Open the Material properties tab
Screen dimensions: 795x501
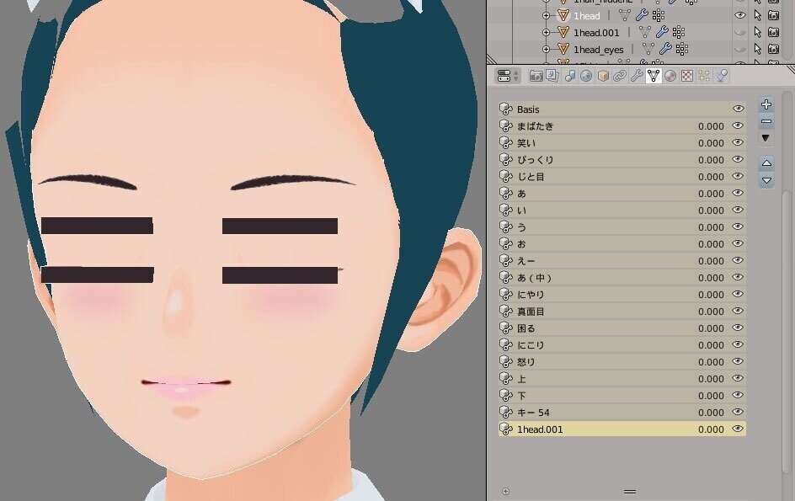(x=670, y=76)
